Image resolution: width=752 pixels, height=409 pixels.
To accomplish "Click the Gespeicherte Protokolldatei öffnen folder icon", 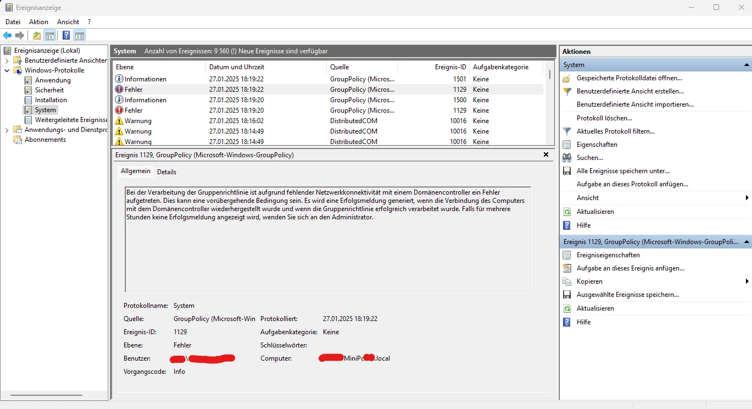I will [567, 78].
